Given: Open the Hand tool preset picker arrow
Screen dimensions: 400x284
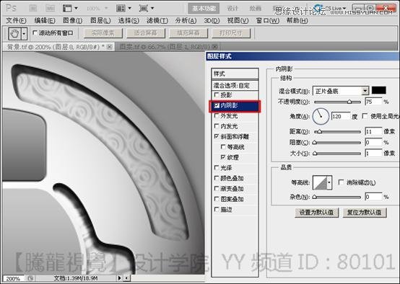Looking at the screenshot, I should tap(25, 34).
